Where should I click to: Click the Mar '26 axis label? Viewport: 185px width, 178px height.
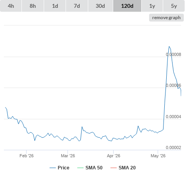pos(68,156)
